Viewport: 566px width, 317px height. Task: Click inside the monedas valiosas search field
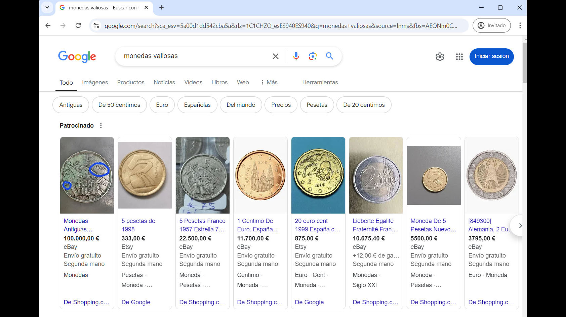195,56
